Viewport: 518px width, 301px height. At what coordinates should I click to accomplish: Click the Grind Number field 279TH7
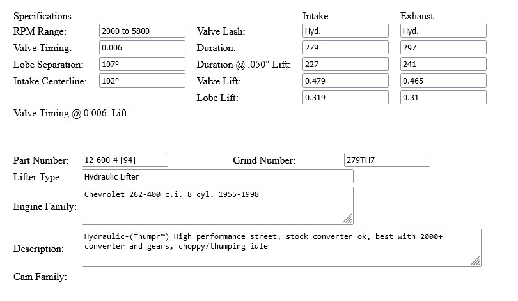387,160
